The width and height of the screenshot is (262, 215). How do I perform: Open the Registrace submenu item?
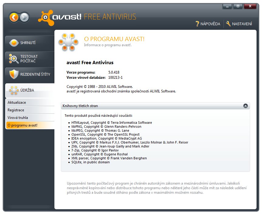(x=30, y=110)
